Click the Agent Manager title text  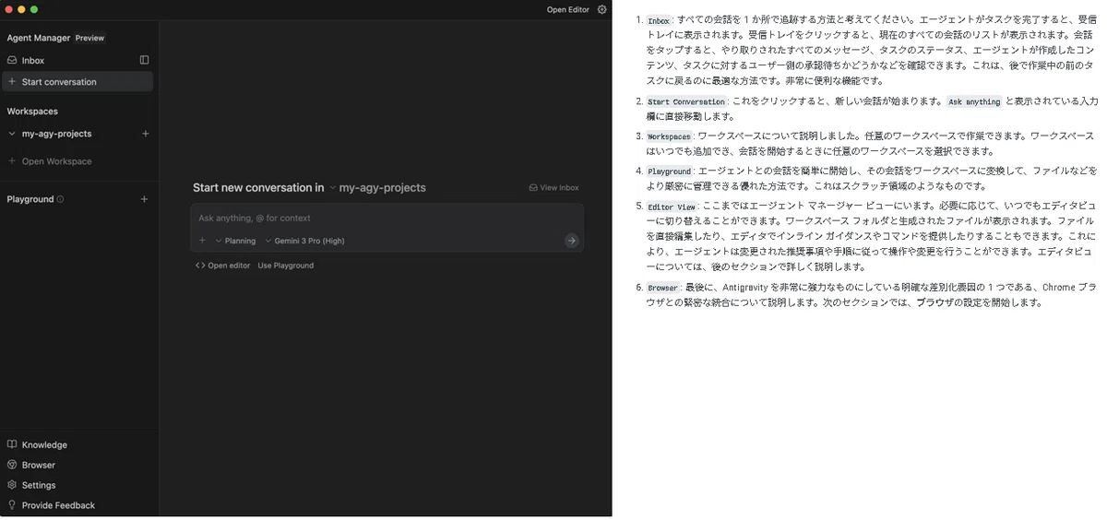[x=39, y=38]
